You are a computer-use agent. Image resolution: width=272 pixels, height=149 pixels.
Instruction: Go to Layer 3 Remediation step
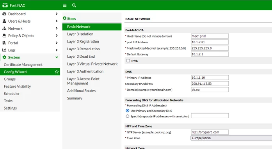pos(83,49)
